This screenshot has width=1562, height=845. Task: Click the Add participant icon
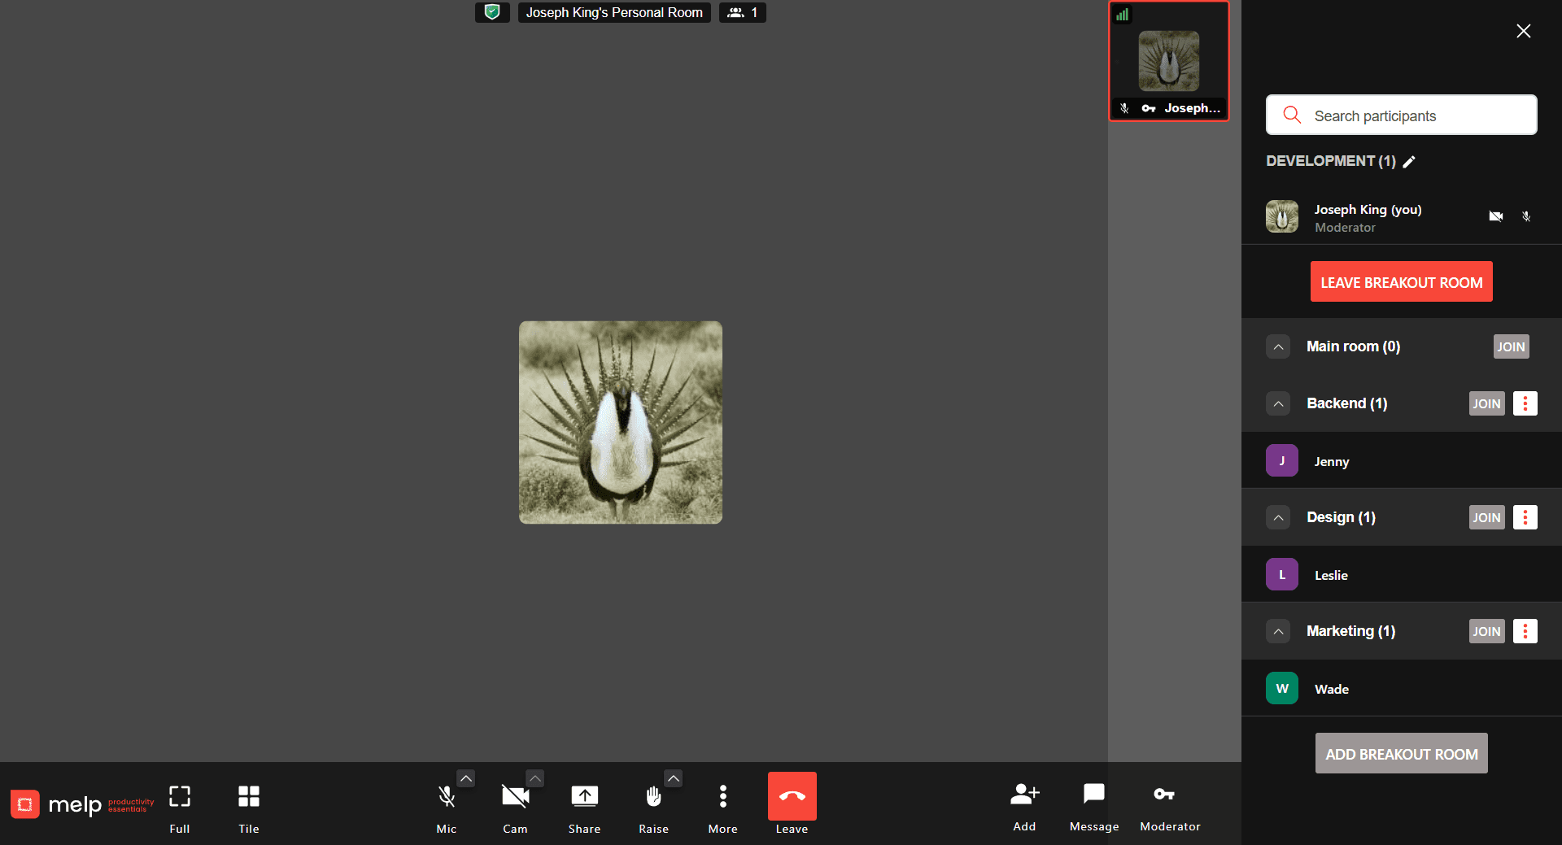click(1023, 795)
